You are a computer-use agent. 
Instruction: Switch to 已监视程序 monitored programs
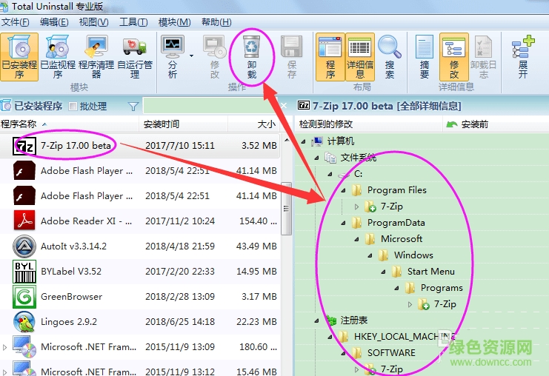tap(57, 56)
